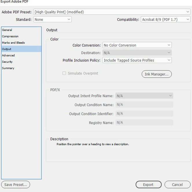Toggle the Simulate Overprint checkbox

tap(64, 73)
